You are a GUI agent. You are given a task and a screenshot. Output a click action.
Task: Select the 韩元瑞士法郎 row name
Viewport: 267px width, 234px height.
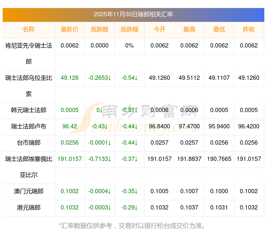coord(29,110)
